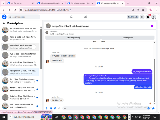Open the Michelle conversation
Image resolution: width=160 pixels, height=120 pixels.
tap(20, 64)
